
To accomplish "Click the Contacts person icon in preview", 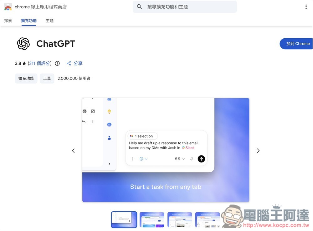I will pos(109,138).
